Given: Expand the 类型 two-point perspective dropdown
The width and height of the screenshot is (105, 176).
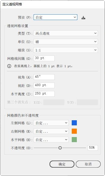Looking at the screenshot, I should click(x=66, y=33).
